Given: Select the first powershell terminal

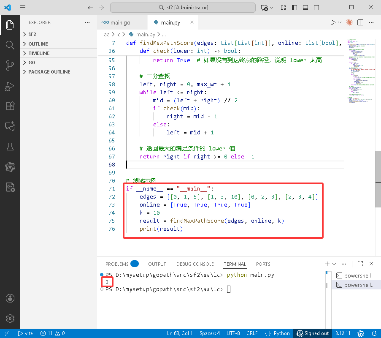Looking at the screenshot, I should click(x=356, y=275).
